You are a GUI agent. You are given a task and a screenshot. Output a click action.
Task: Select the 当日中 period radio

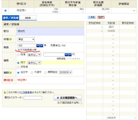18,73
